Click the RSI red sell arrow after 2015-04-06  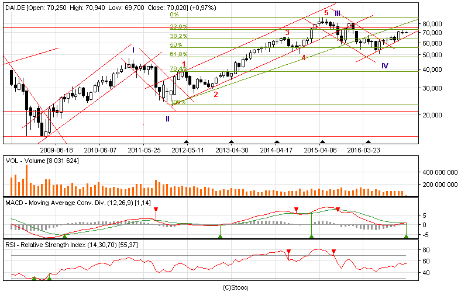point(333,252)
